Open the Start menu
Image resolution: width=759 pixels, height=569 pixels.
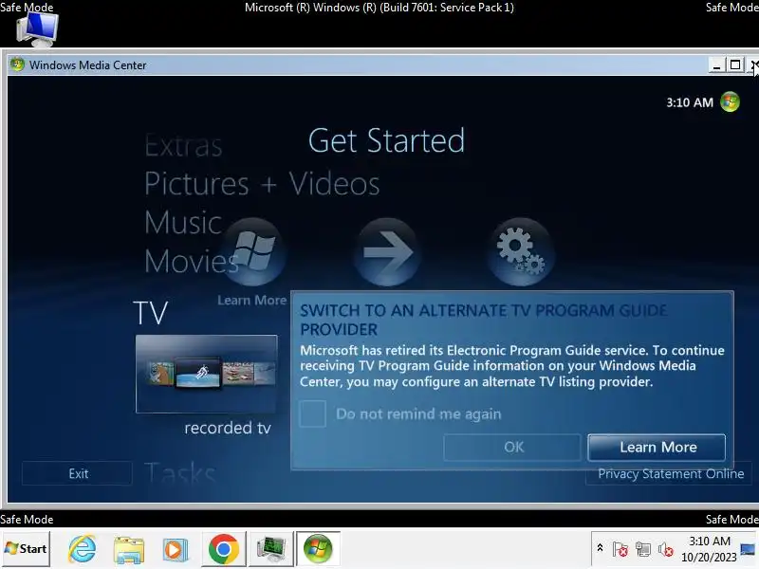[x=26, y=549]
